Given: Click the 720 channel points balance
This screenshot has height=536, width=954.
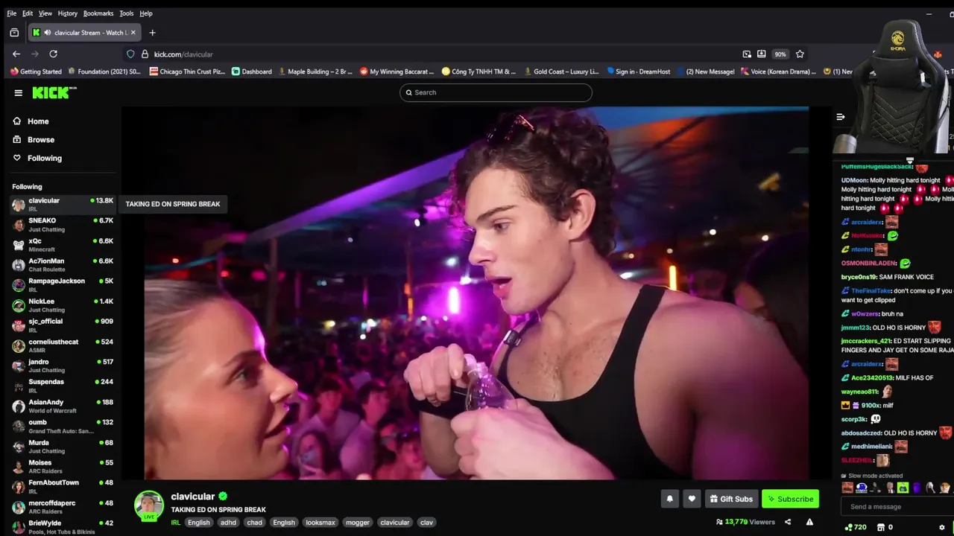Looking at the screenshot, I should 856,527.
